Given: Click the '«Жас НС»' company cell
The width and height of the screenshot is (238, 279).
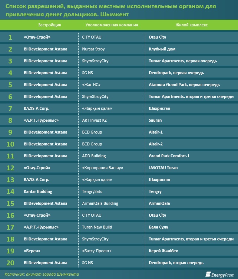Looking at the screenshot, I should 91,85.
